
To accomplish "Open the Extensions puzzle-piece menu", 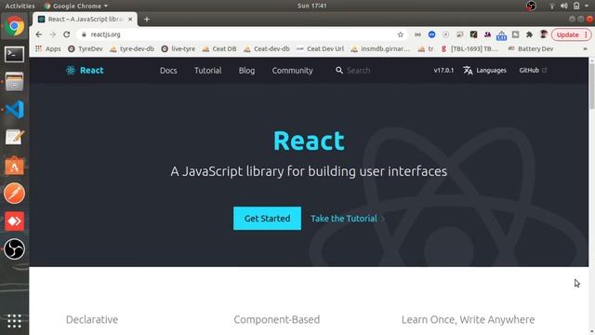I will click(x=529, y=34).
